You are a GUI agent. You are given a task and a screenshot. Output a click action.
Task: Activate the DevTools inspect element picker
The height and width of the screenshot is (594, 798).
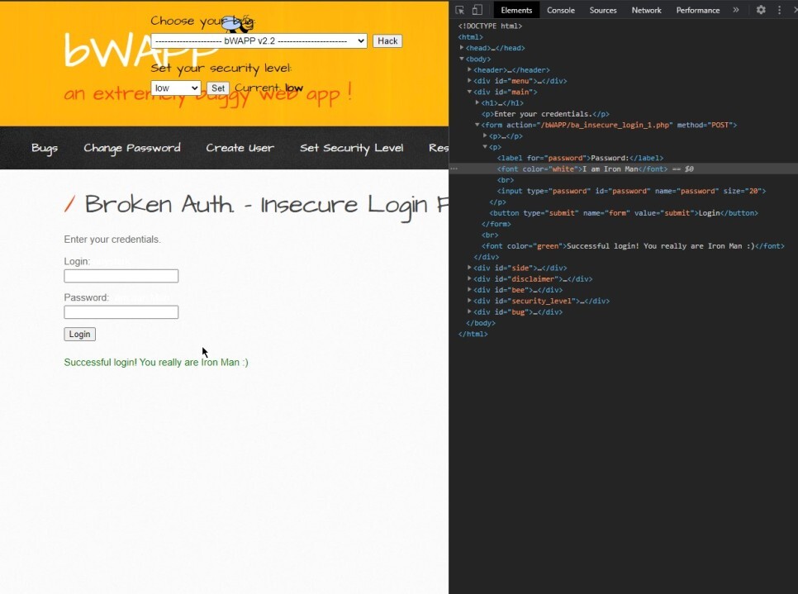459,10
